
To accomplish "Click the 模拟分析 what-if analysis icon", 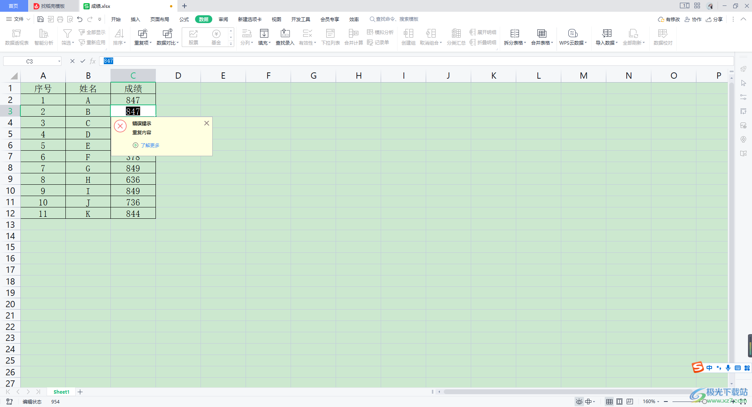I will [380, 32].
